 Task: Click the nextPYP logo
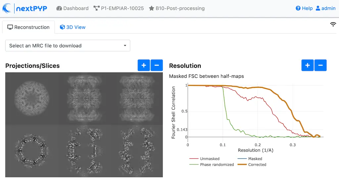click(x=25, y=8)
